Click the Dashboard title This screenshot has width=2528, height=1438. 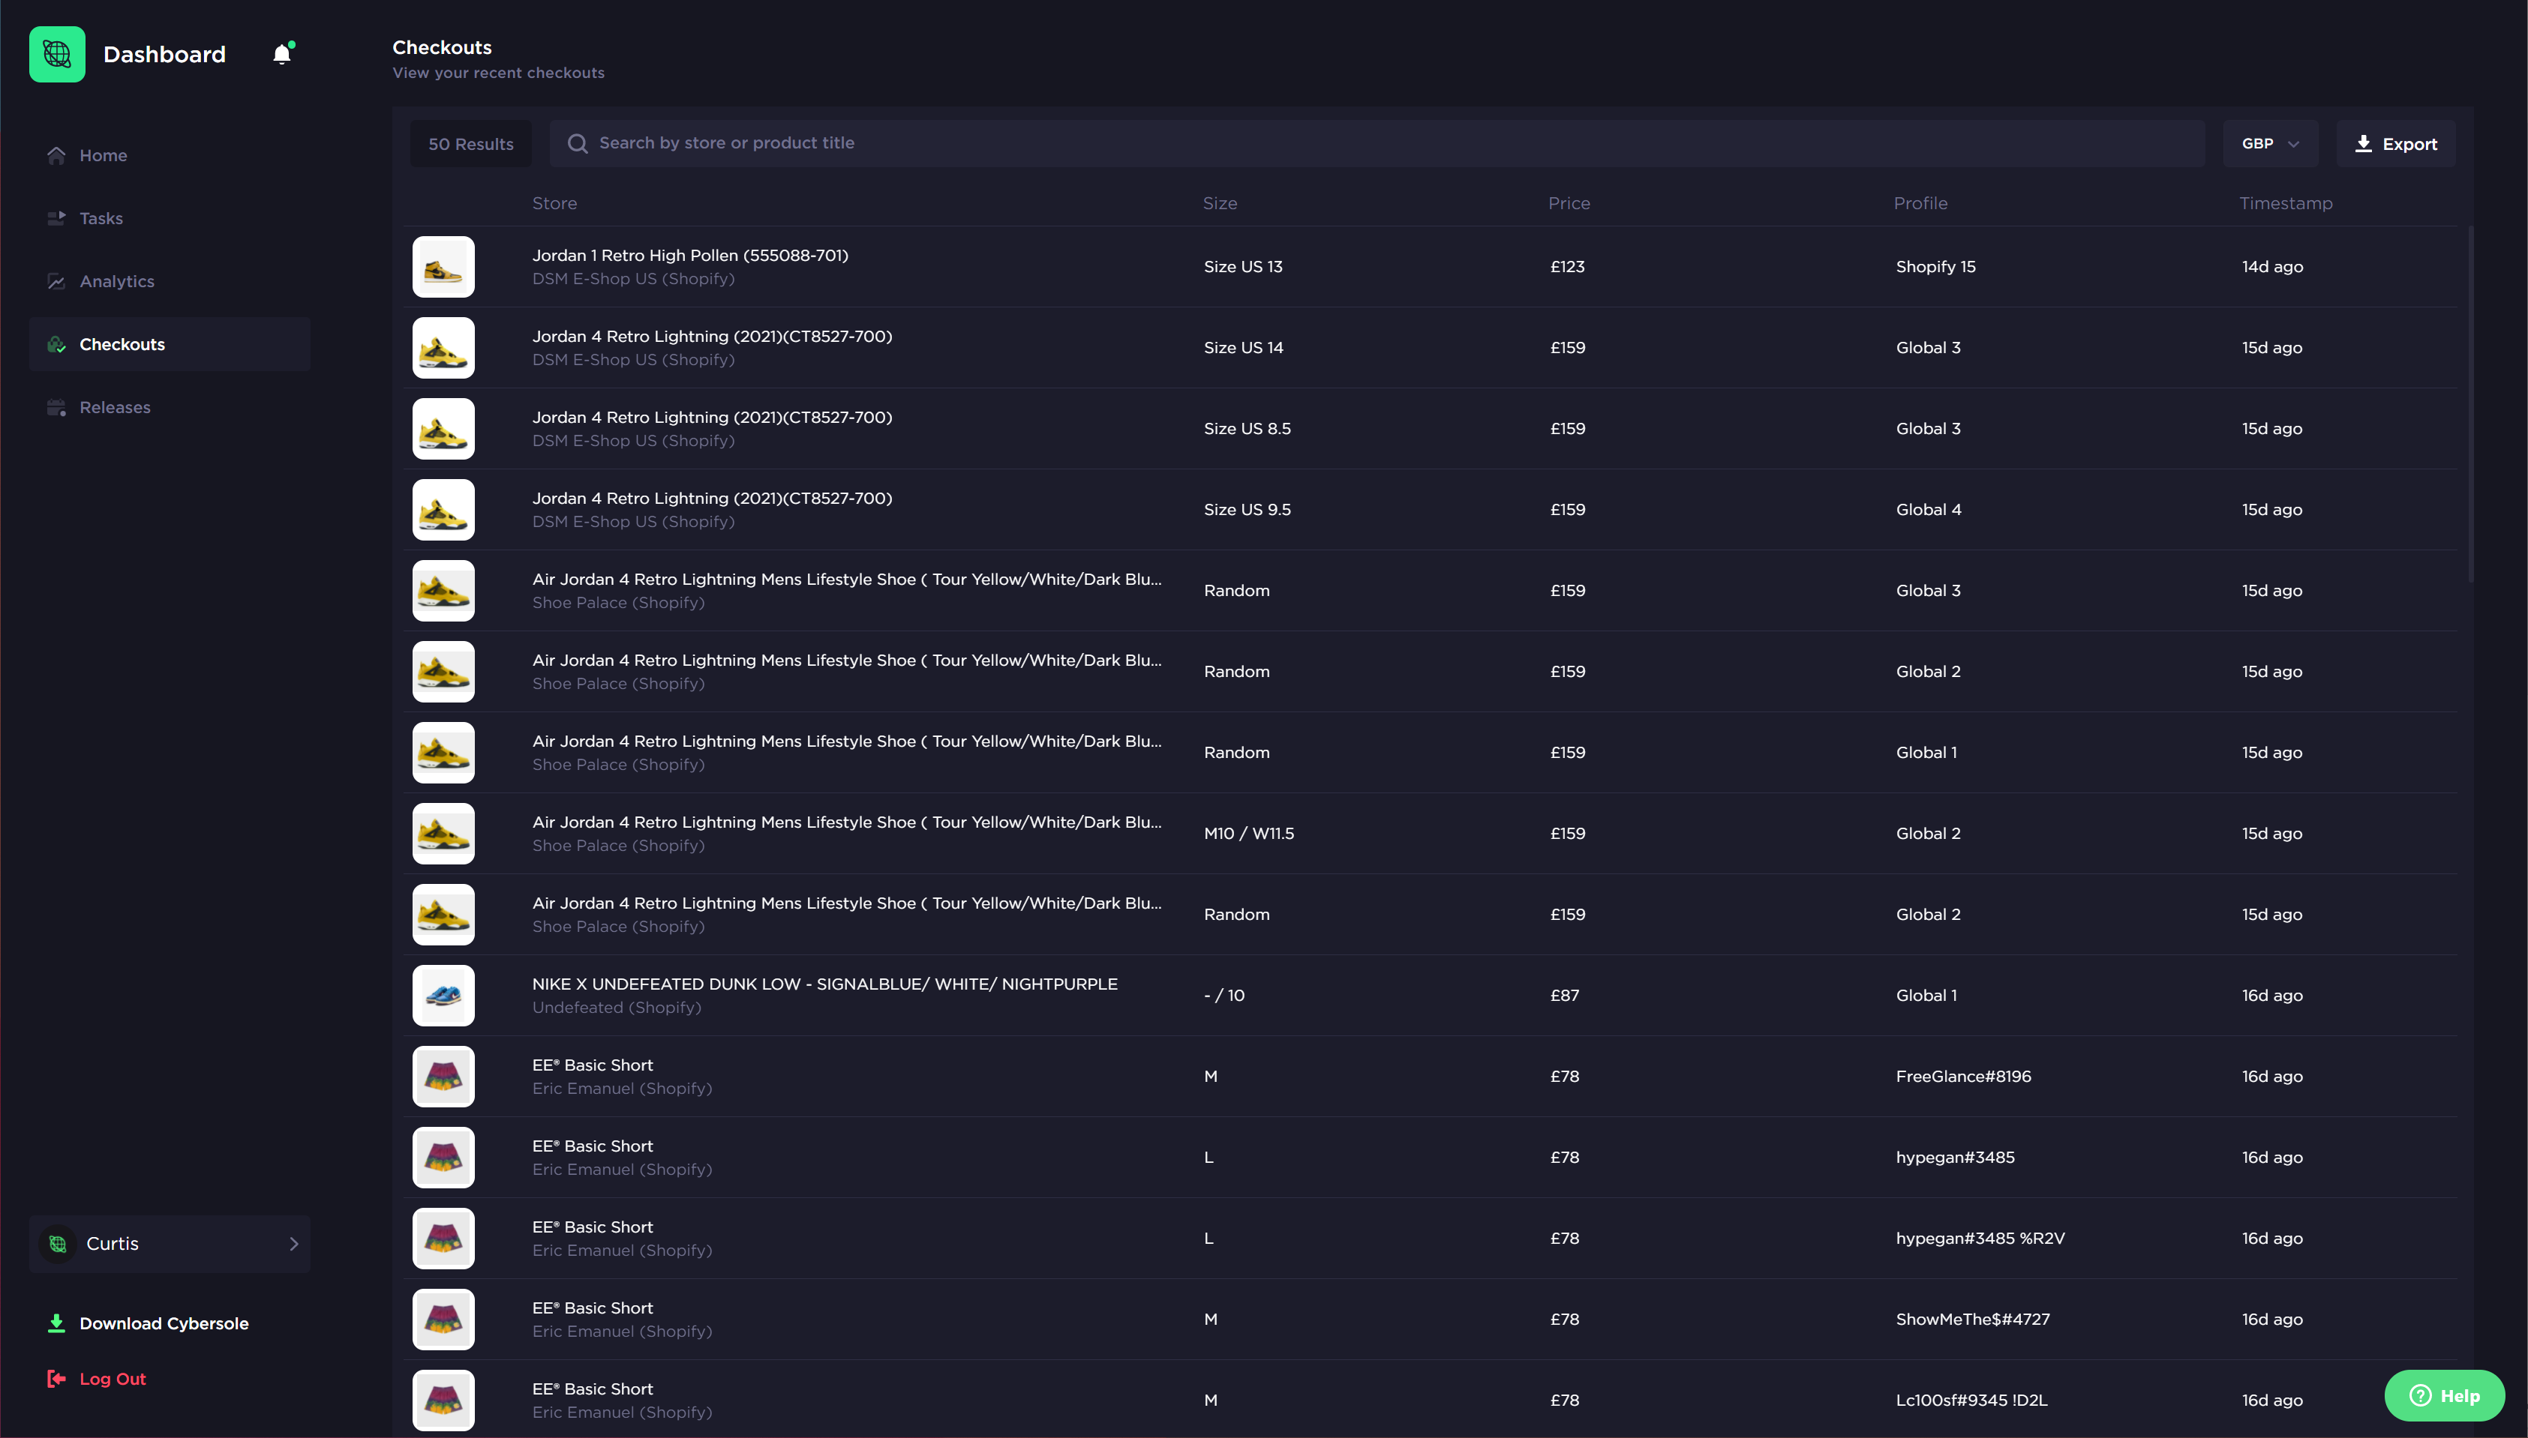coord(164,54)
